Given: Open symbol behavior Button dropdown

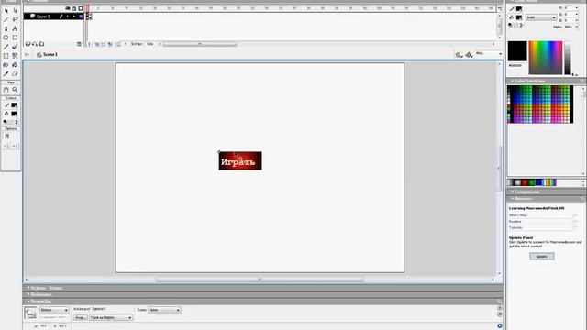Looking at the screenshot, I should pos(54,310).
